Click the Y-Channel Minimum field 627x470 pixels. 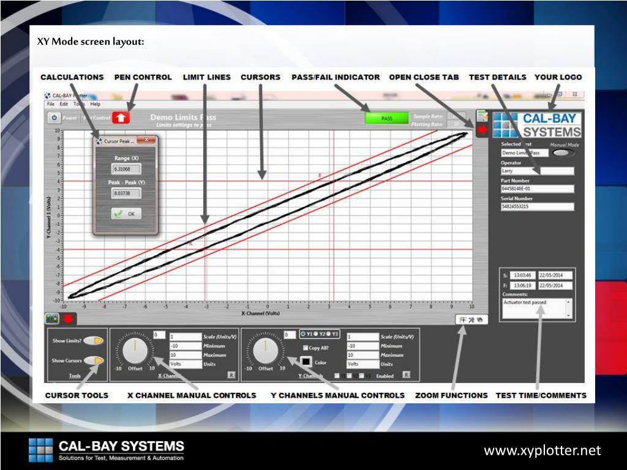tap(362, 346)
